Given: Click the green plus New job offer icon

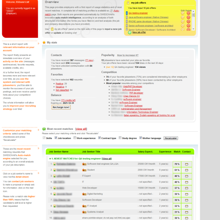Looking at the screenshot, I should point(130,32).
